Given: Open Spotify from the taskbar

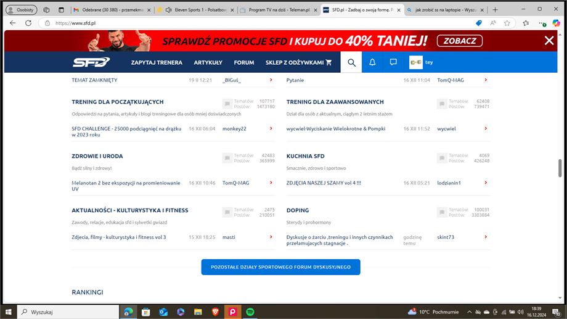Looking at the screenshot, I should point(250,312).
